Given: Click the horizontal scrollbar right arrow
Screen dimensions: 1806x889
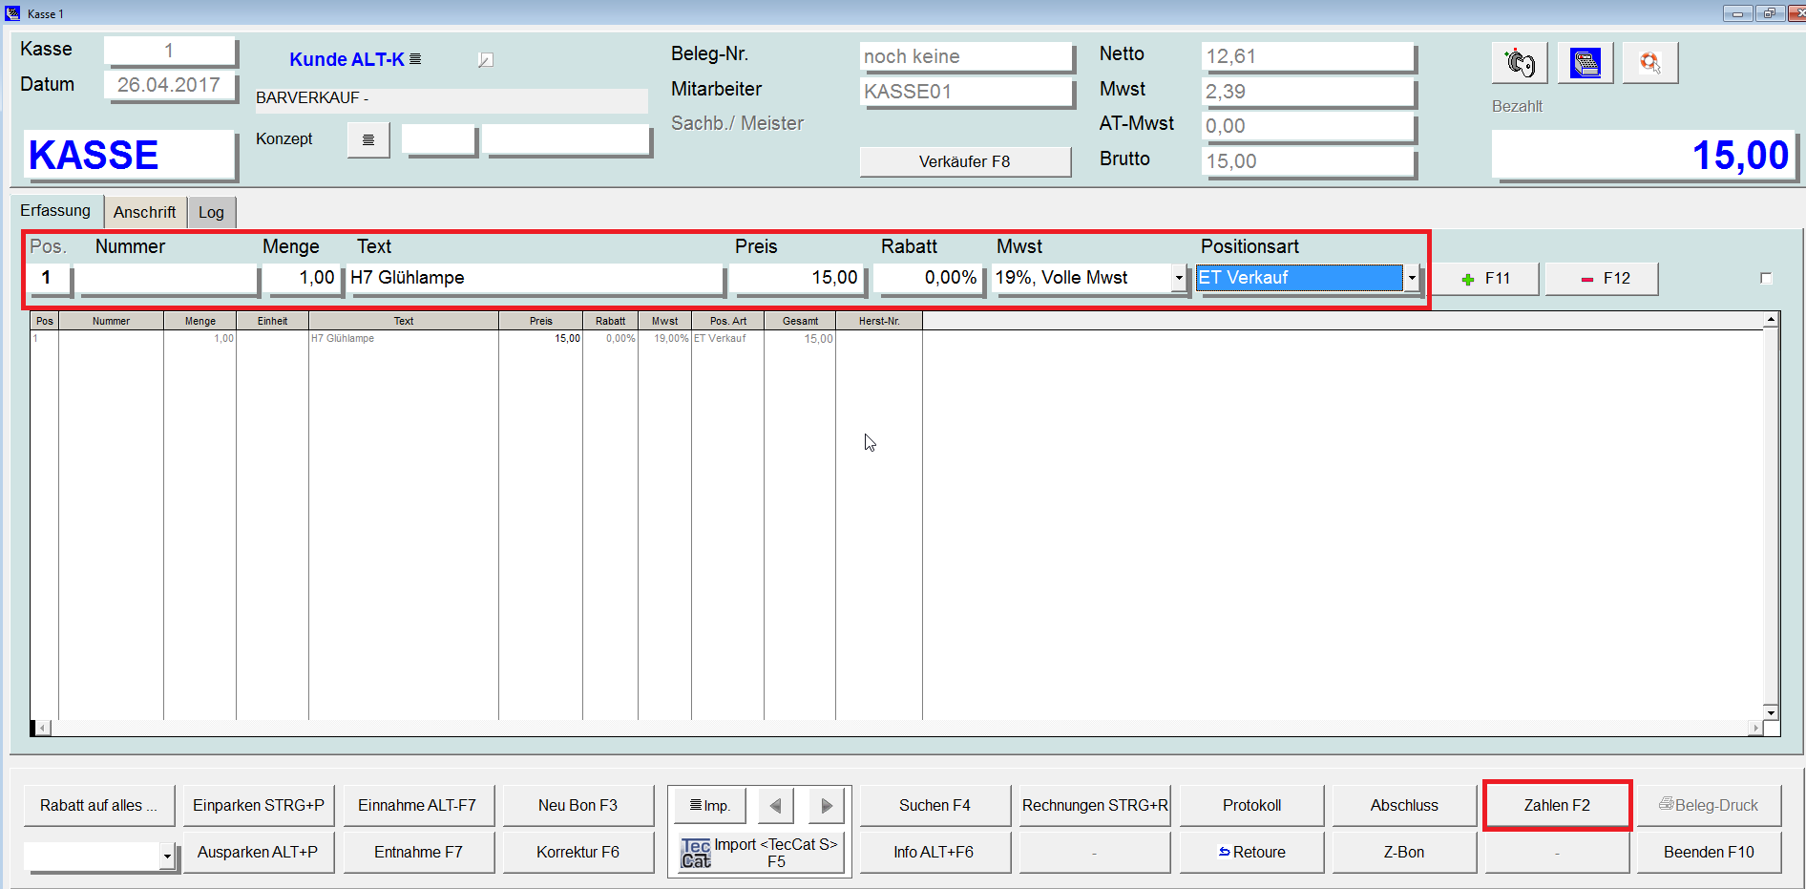Looking at the screenshot, I should [x=1755, y=728].
